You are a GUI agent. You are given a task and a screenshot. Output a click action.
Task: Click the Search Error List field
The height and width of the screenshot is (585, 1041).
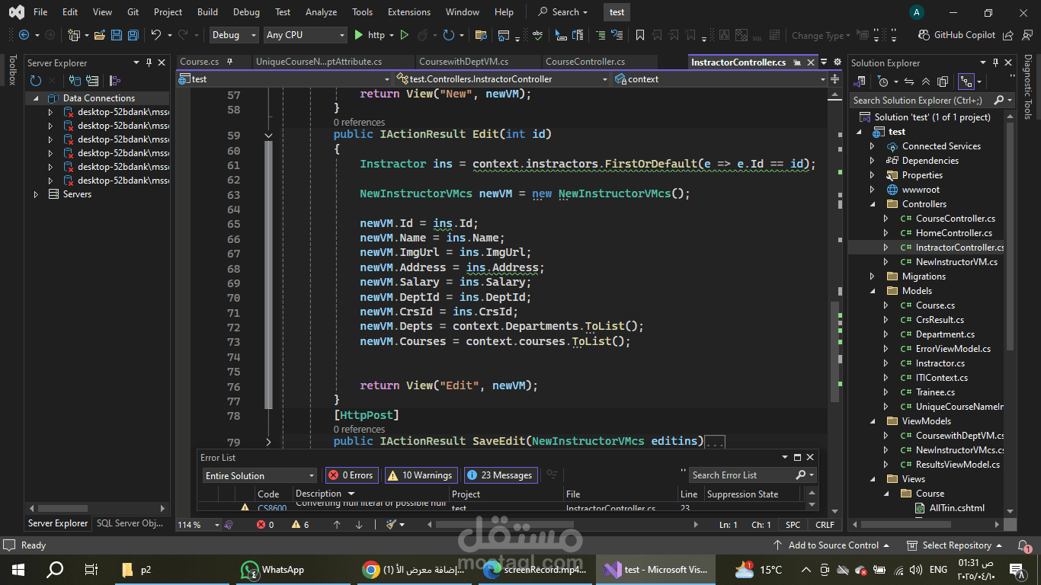click(743, 475)
